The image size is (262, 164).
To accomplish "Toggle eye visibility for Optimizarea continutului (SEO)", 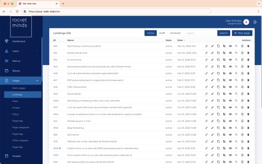I will [231, 46].
